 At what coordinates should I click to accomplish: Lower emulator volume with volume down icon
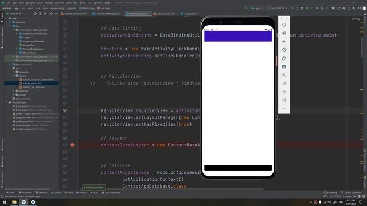click(x=284, y=42)
